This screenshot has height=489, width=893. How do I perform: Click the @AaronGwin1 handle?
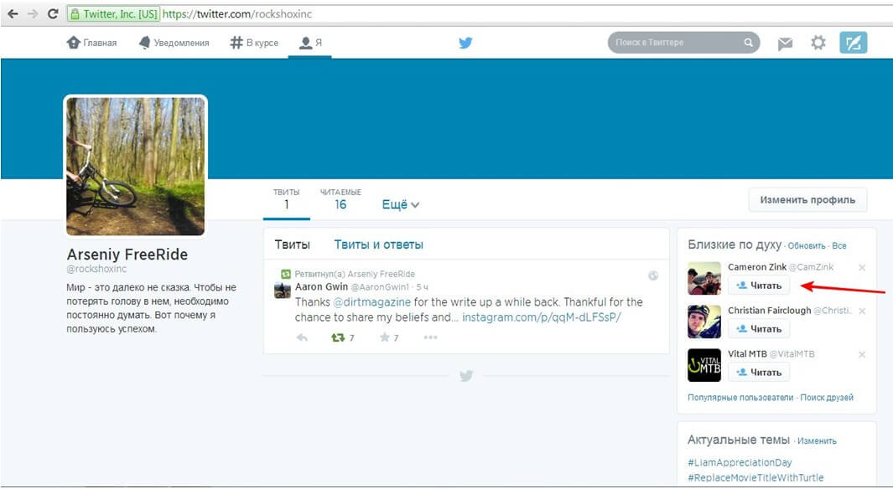[380, 287]
